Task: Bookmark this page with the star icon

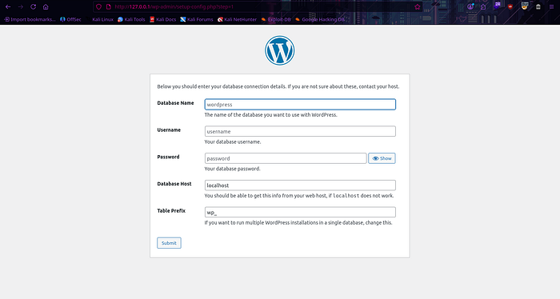Action: pos(417,6)
